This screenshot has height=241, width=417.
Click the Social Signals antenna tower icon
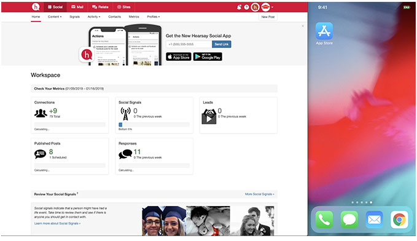pos(125,114)
